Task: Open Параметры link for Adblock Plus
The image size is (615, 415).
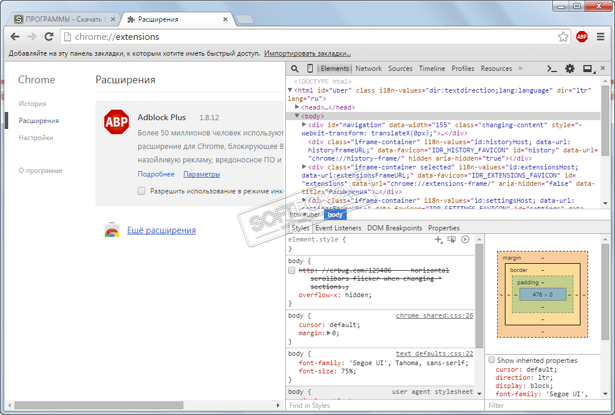Action: [201, 174]
